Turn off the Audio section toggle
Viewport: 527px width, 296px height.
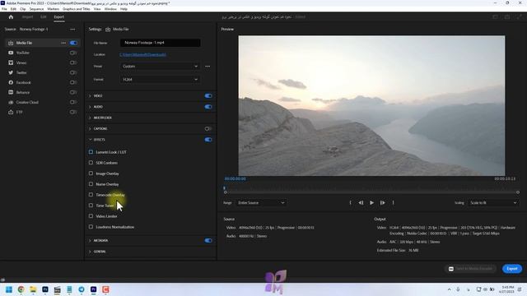click(208, 107)
